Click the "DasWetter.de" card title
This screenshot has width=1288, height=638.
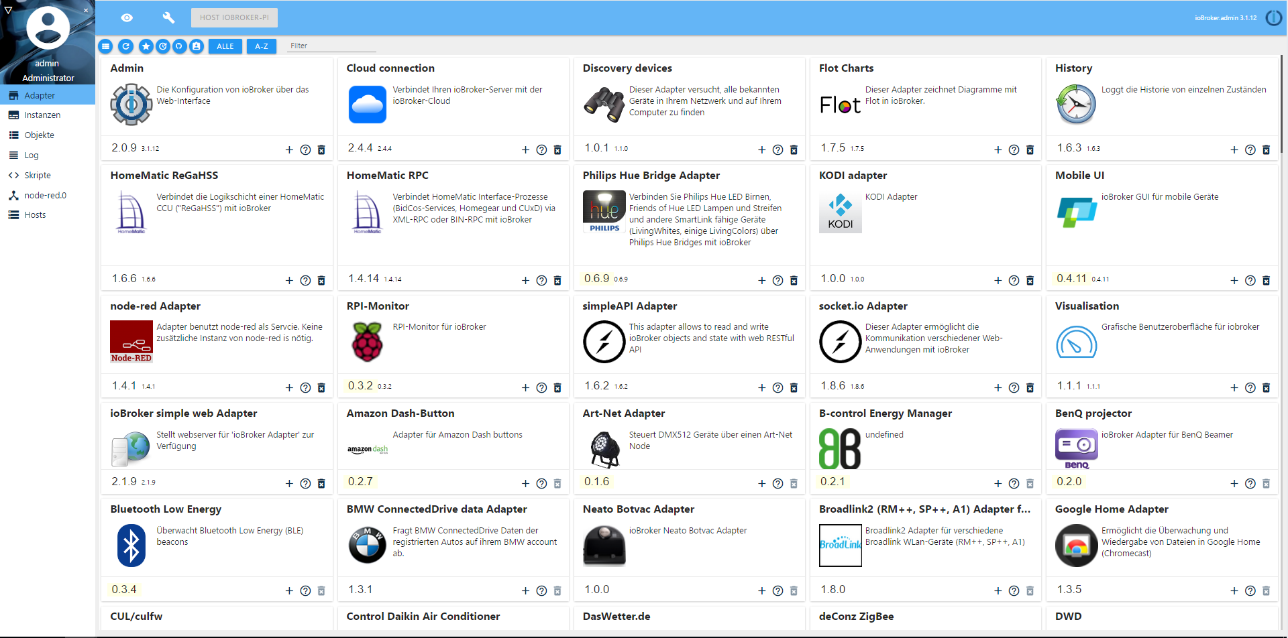pos(616,617)
